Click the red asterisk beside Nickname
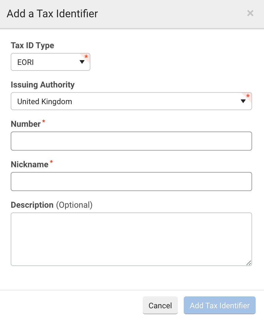Viewport: 264px width, 319px height. [51, 162]
